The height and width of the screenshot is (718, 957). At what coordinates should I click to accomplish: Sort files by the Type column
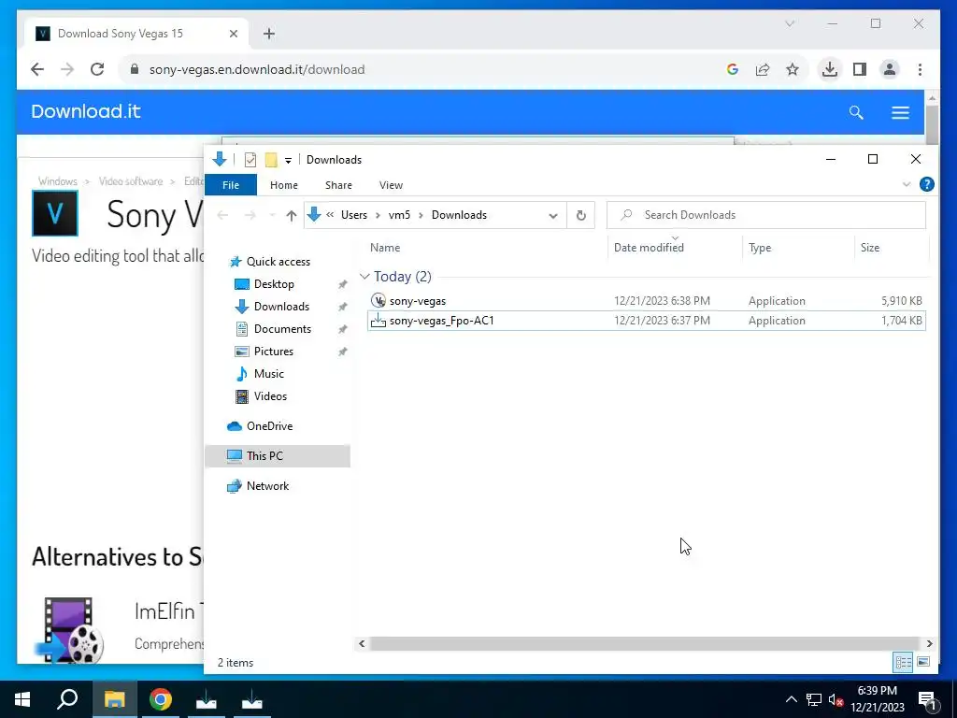point(760,248)
